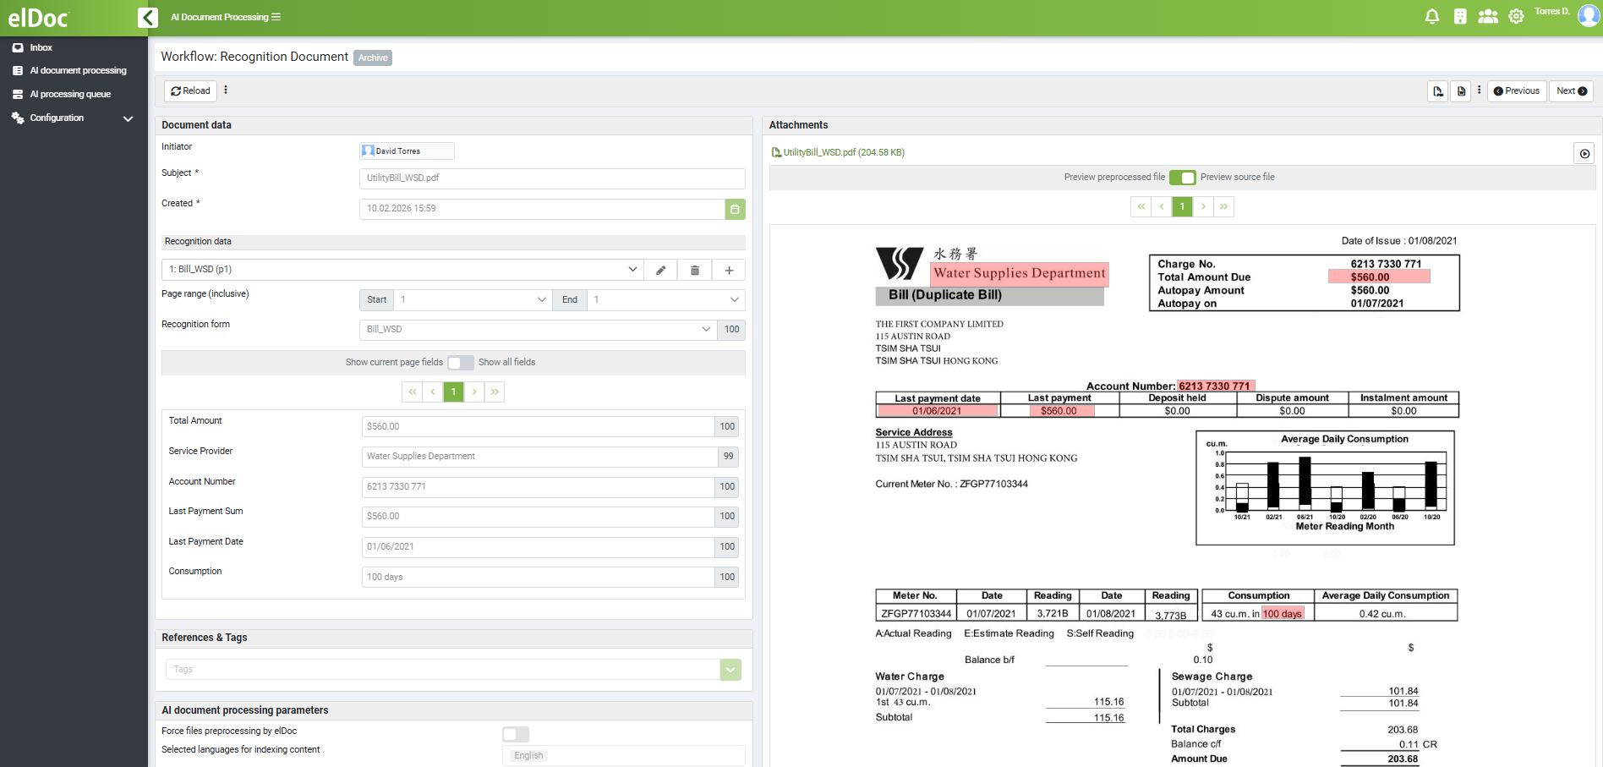Screen dimensions: 1603x767
Task: Open the users group icon in header
Action: (1488, 16)
